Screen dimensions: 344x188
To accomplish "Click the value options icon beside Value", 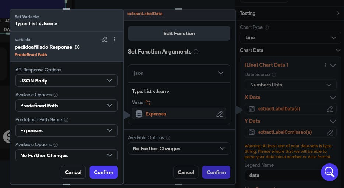I will (148, 103).
